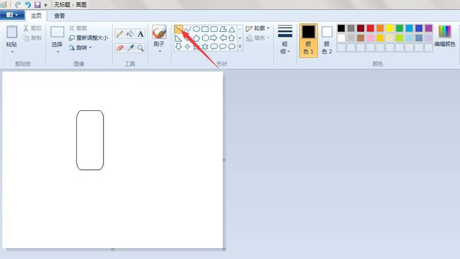Select the Magnifier tool

(140, 48)
